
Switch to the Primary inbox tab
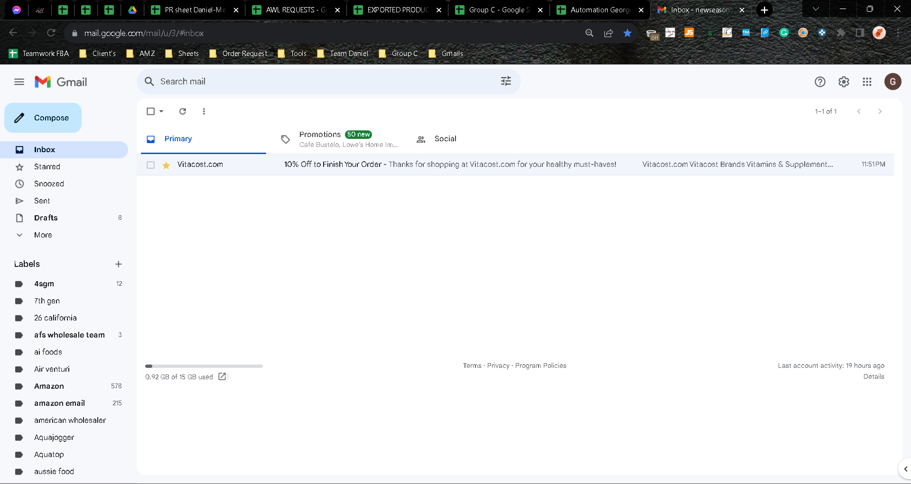204,139
